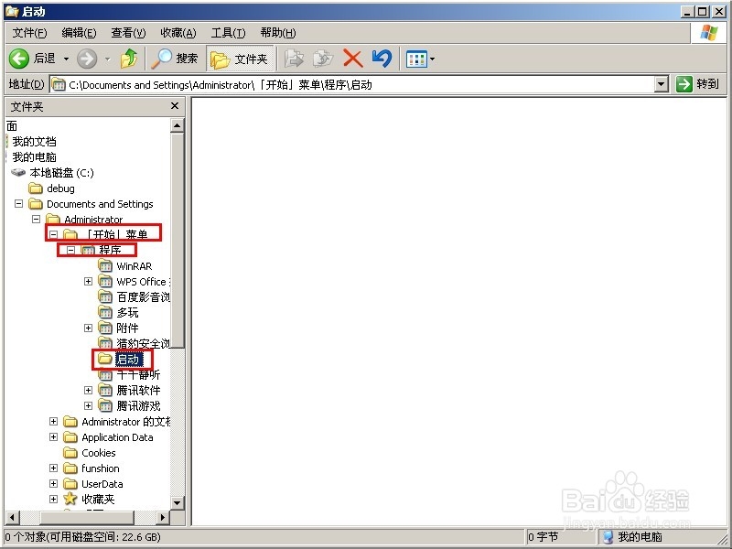Select the 「开始」菜单 folder

(115, 234)
